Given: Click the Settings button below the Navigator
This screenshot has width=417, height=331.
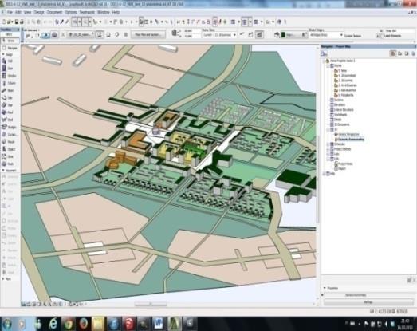Looking at the screenshot, I should click(368, 302).
